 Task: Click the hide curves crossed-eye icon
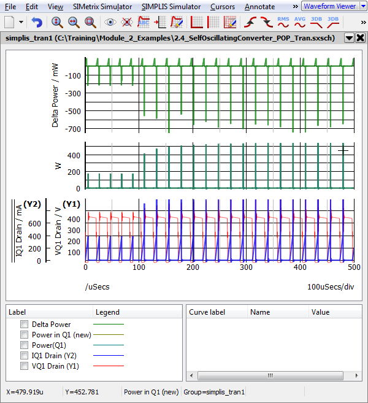pyautogui.click(x=127, y=22)
